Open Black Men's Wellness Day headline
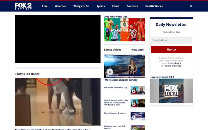The image size is (208, 130). pyautogui.click(x=116, y=88)
